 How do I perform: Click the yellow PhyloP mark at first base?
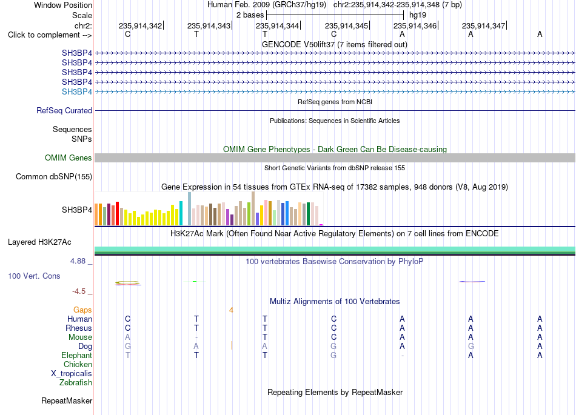127,282
